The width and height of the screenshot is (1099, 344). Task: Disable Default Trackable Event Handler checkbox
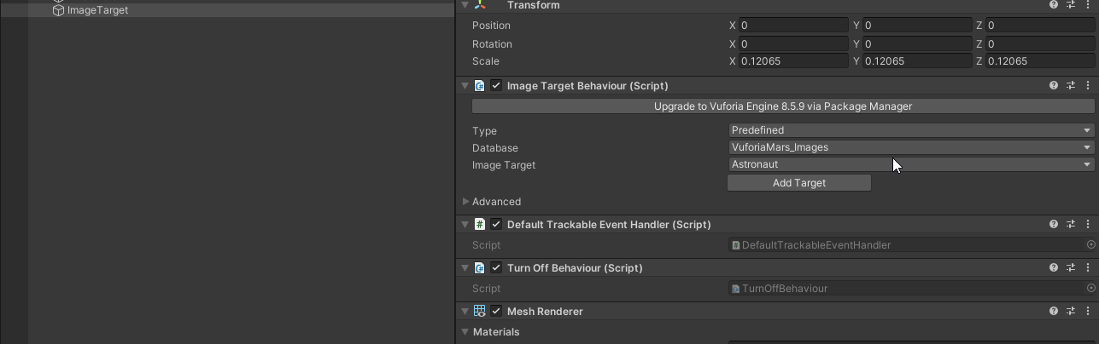[x=496, y=224]
